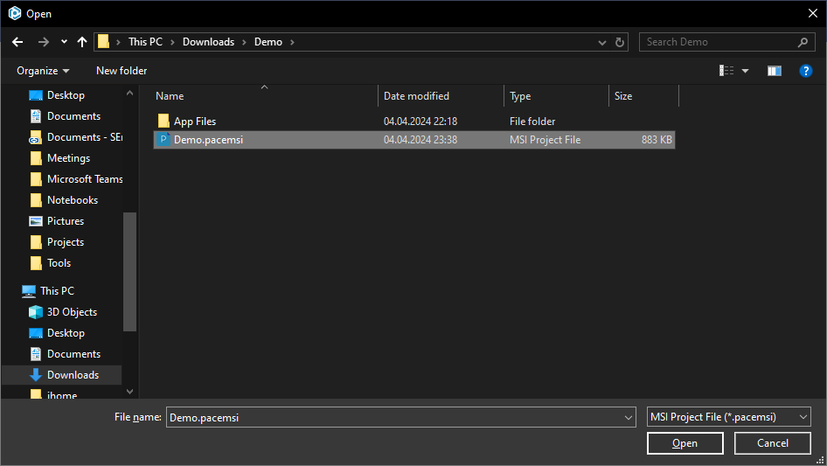Expand chevron after This PC in address bar
Image resolution: width=827 pixels, height=466 pixels.
pos(172,42)
